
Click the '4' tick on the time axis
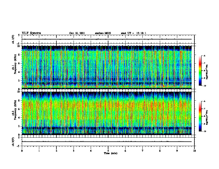91,151
